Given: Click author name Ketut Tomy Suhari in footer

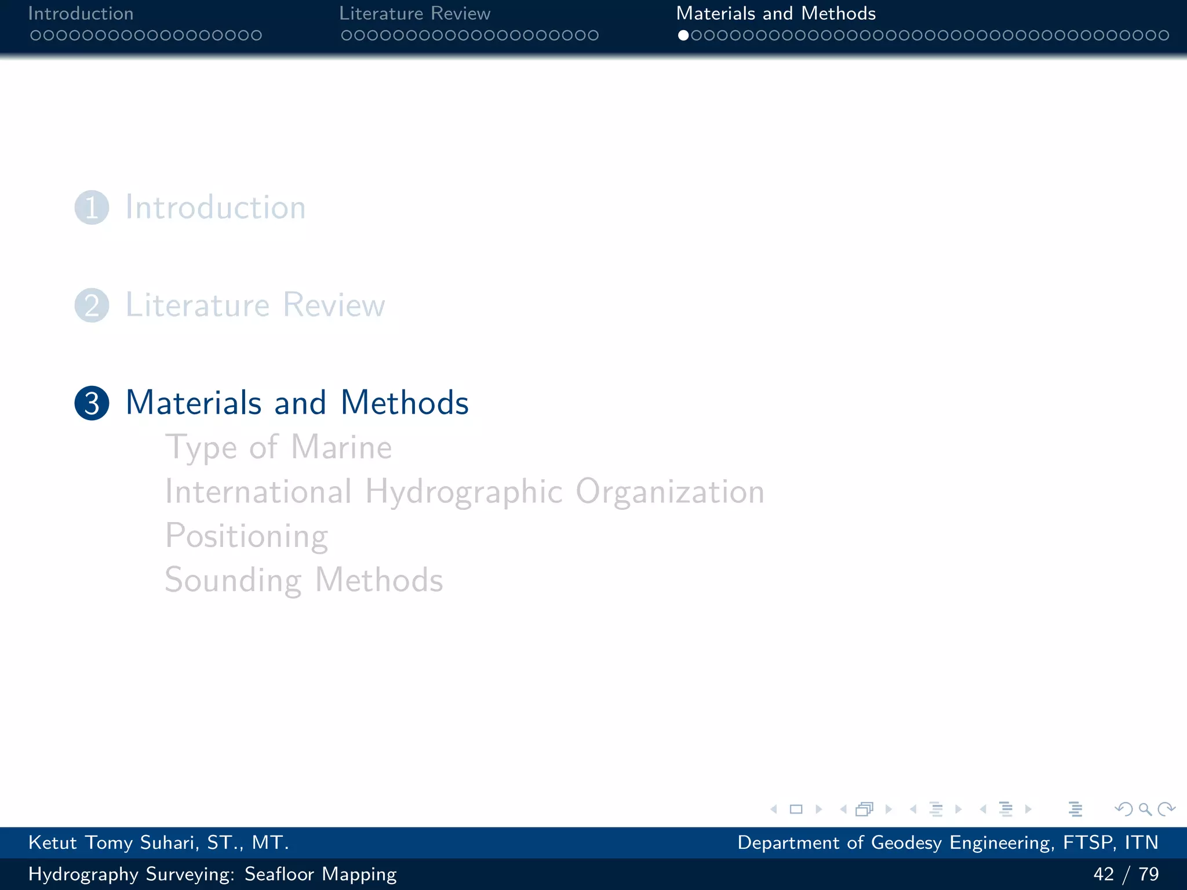Looking at the screenshot, I should pos(158,842).
